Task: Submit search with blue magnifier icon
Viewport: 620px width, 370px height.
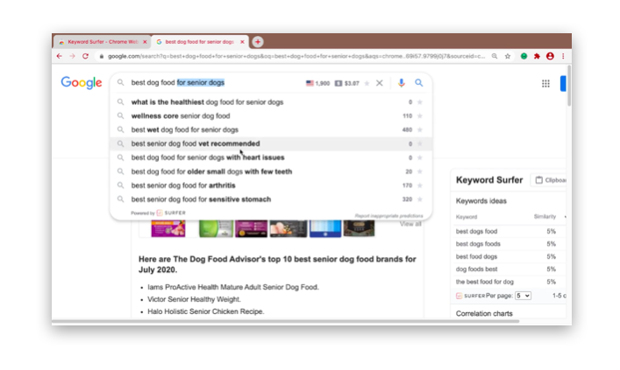Action: (418, 83)
